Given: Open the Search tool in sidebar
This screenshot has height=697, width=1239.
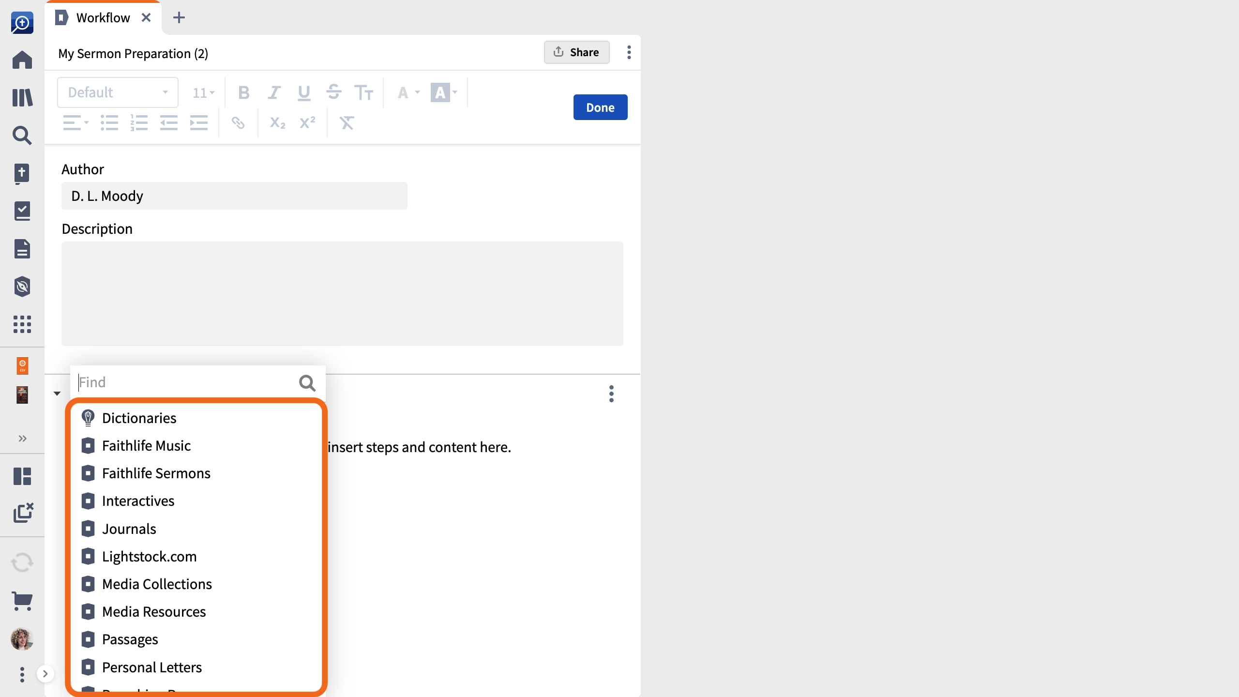Looking at the screenshot, I should click(22, 136).
